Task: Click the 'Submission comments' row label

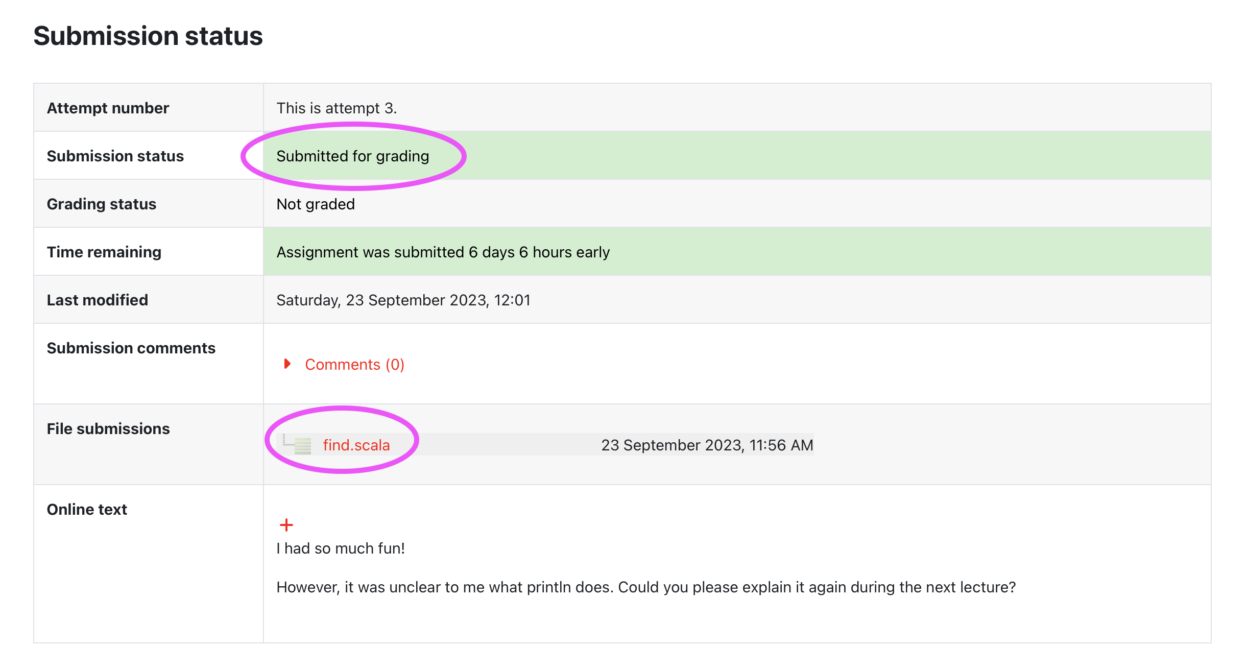Action: [x=131, y=348]
